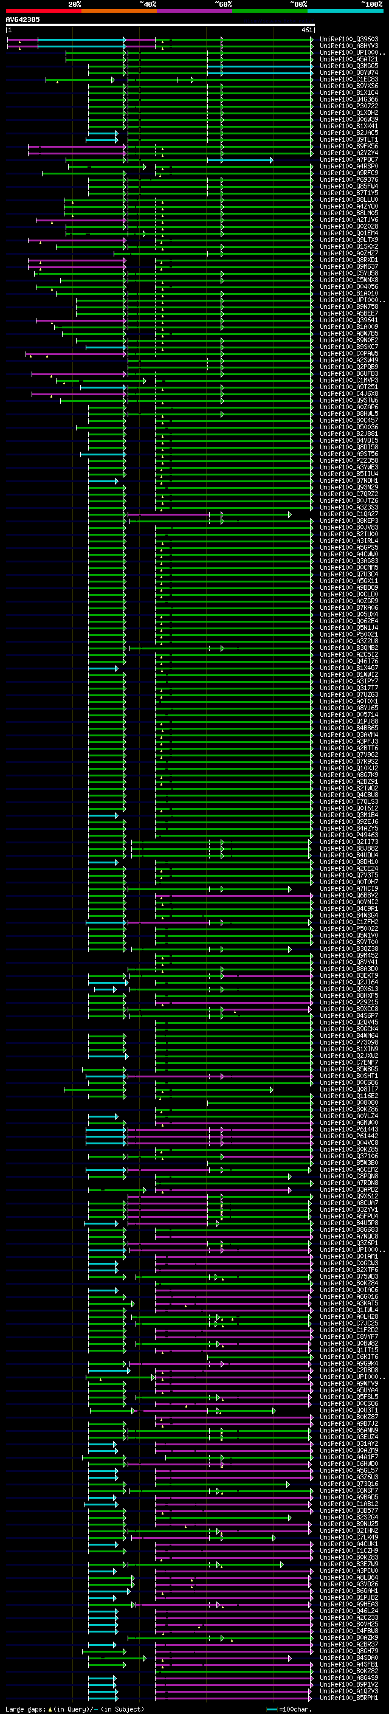Click the orange ~40% identity legend bar
Viewport: 389px width, 1714px height.
coord(119,11)
